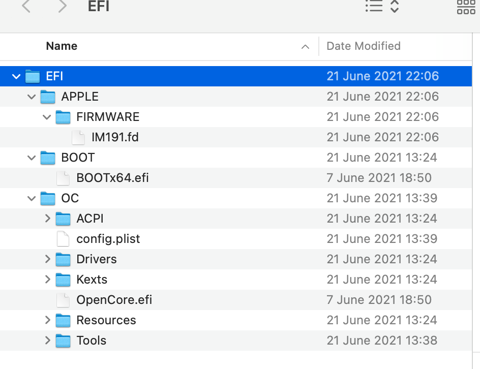This screenshot has width=480, height=369.
Task: Click the BOOTx64.efi file name
Action: (x=113, y=178)
